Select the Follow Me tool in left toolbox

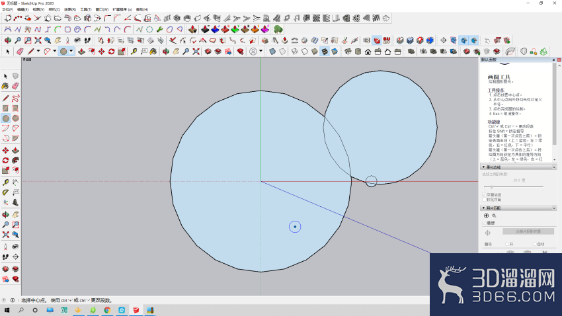click(15, 161)
